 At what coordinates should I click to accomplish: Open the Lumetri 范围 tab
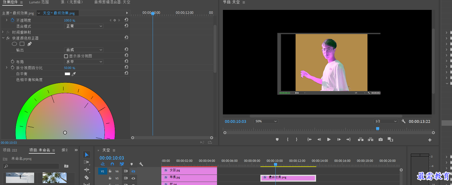[x=39, y=2]
